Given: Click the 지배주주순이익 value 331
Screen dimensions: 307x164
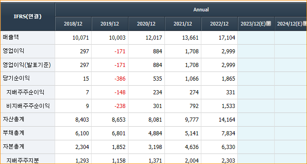Looking at the screenshot, I should coord(230,92).
